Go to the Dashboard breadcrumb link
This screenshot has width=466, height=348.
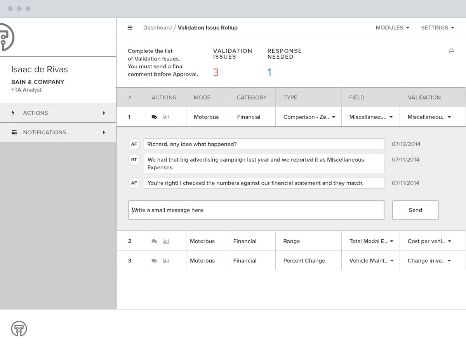[157, 28]
